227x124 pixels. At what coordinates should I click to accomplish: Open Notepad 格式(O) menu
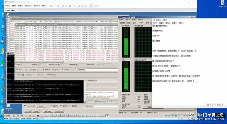[x=168, y=23]
